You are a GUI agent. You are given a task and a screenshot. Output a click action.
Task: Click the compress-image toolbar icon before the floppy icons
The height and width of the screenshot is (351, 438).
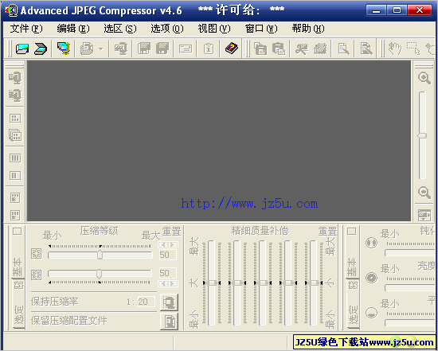coord(121,49)
